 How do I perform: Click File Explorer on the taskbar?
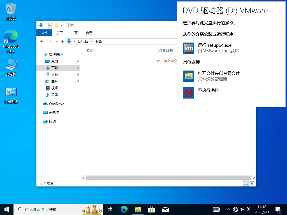pos(138,209)
